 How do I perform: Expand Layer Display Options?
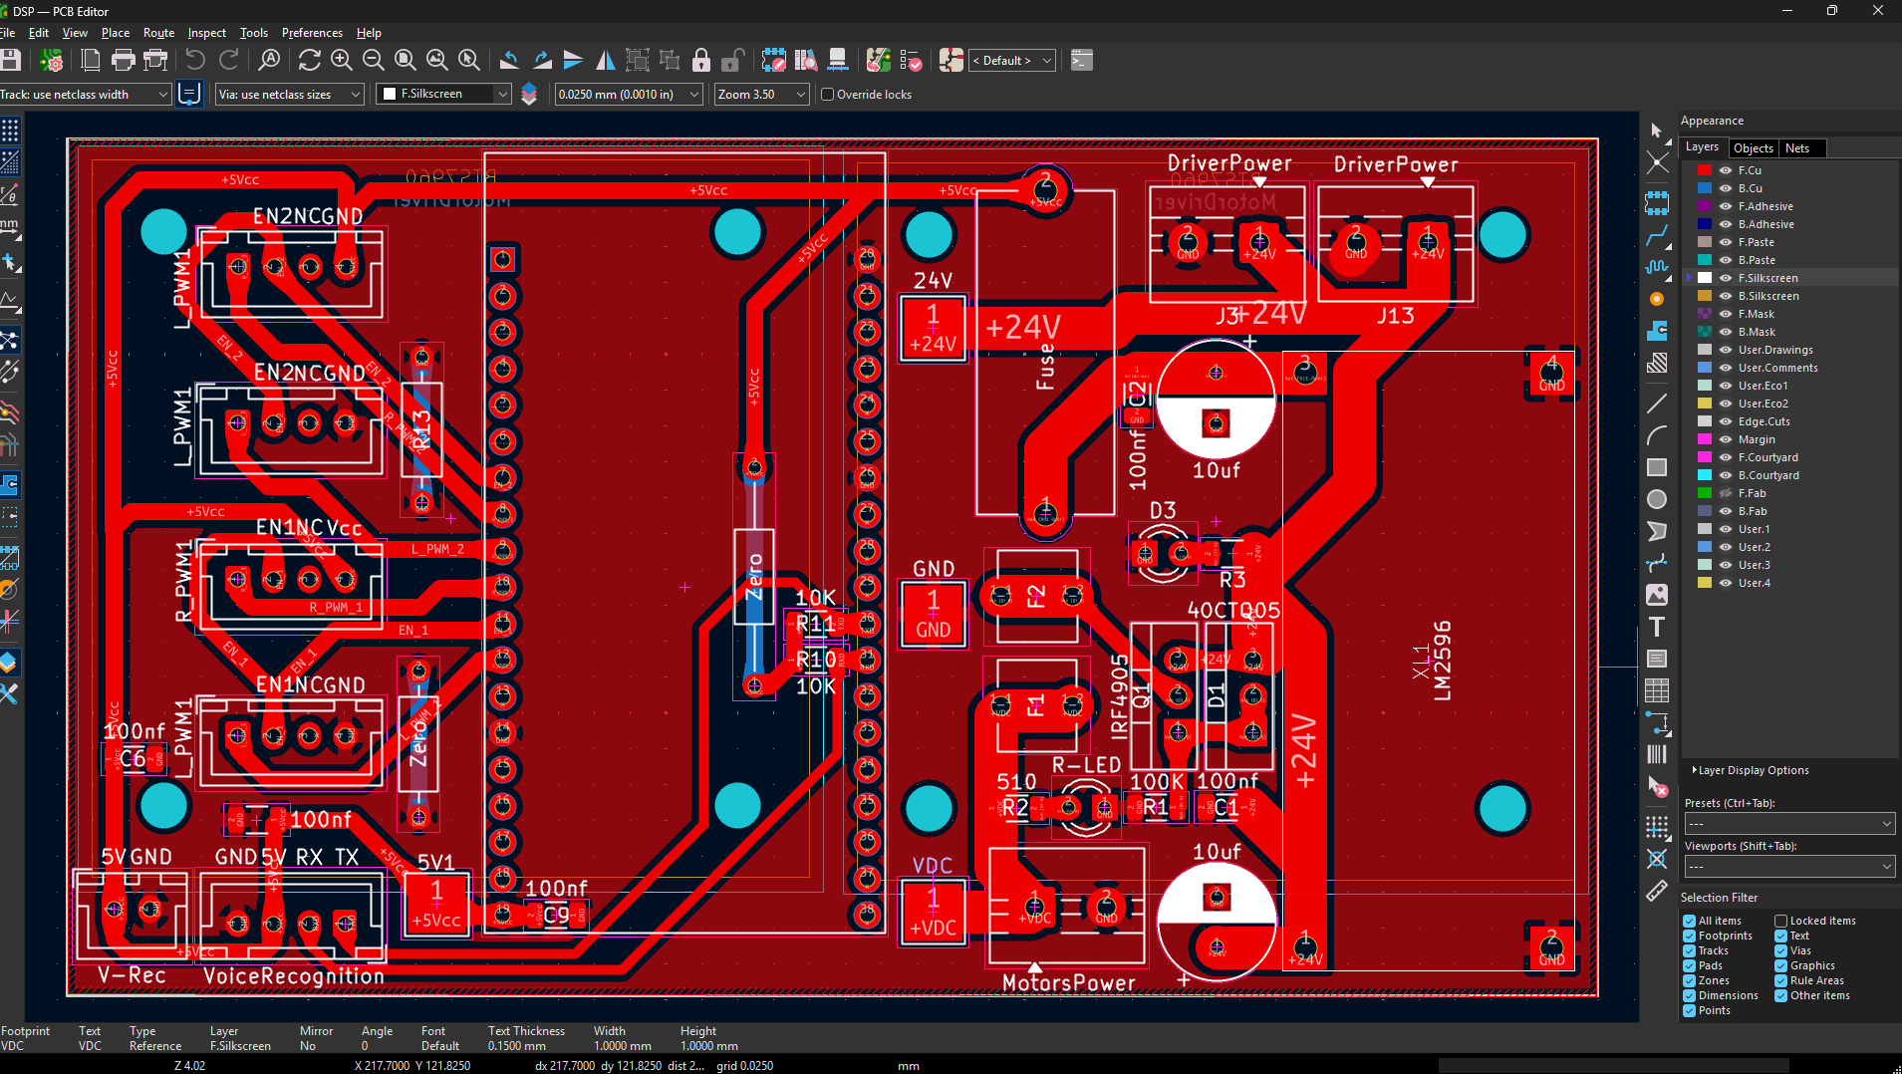point(1753,770)
